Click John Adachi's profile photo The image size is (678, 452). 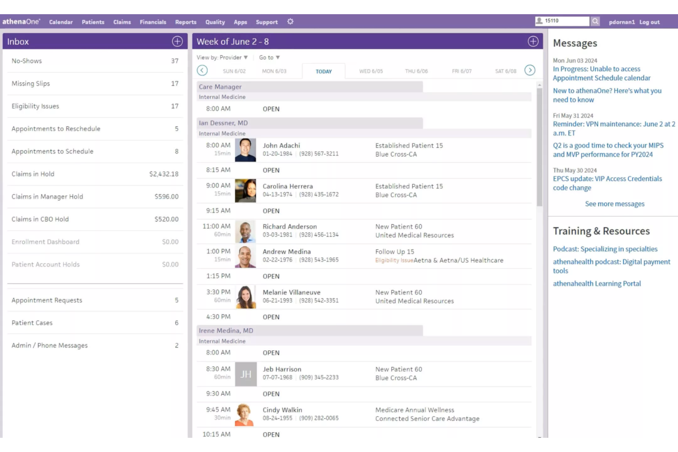coord(246,150)
